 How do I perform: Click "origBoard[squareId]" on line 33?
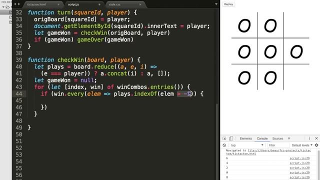[65, 19]
